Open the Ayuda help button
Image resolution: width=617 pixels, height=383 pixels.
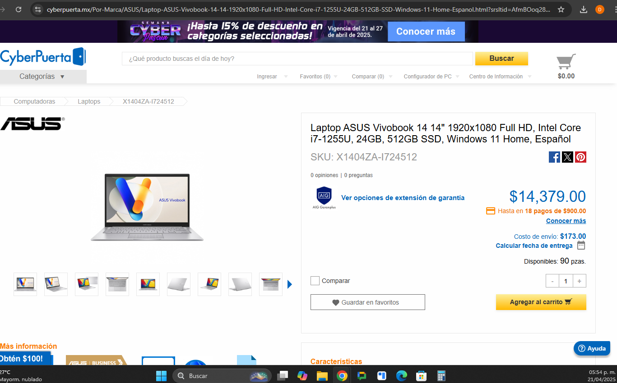pos(592,349)
